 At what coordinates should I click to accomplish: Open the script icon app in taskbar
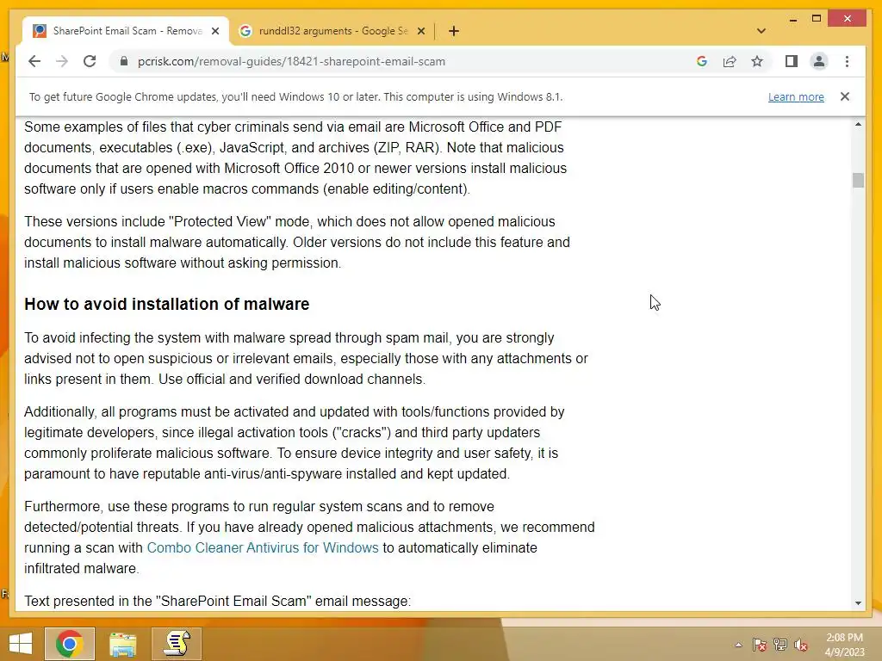click(177, 644)
